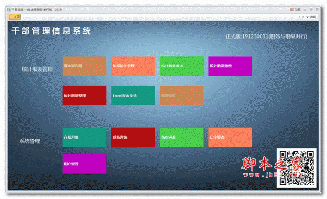Open the 在线升级 teal tile

(x=84, y=137)
